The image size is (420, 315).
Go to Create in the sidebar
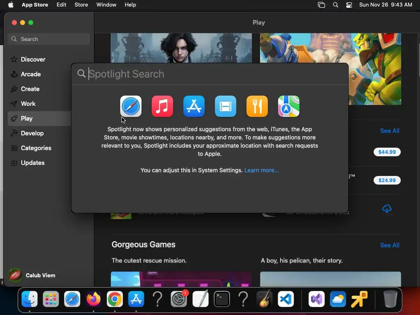(39, 89)
